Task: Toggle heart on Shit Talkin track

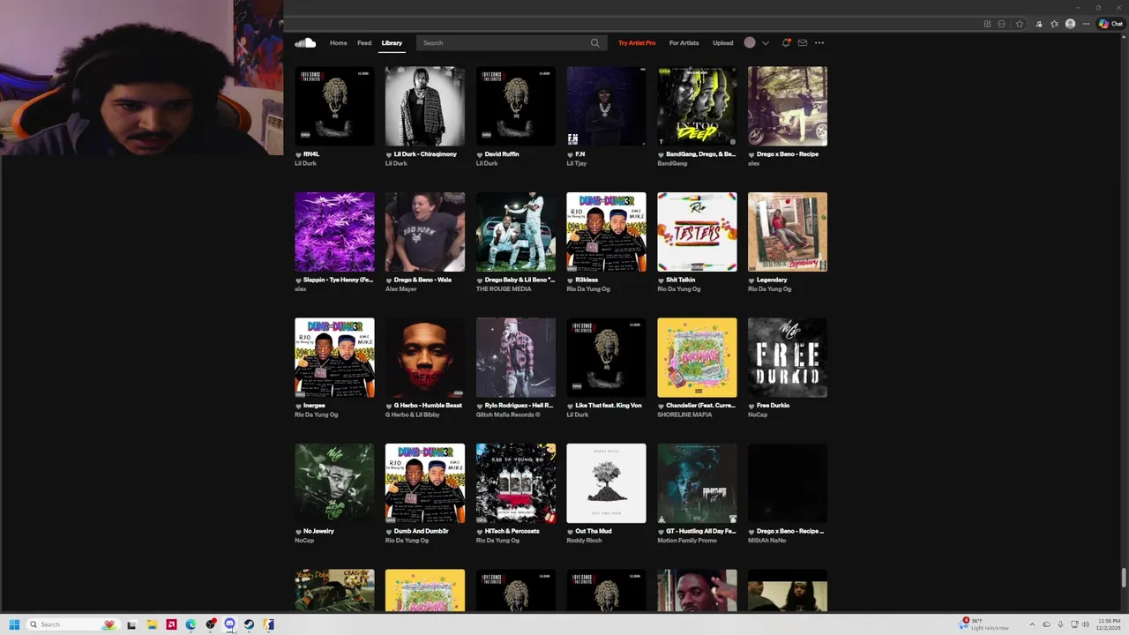Action: point(661,280)
